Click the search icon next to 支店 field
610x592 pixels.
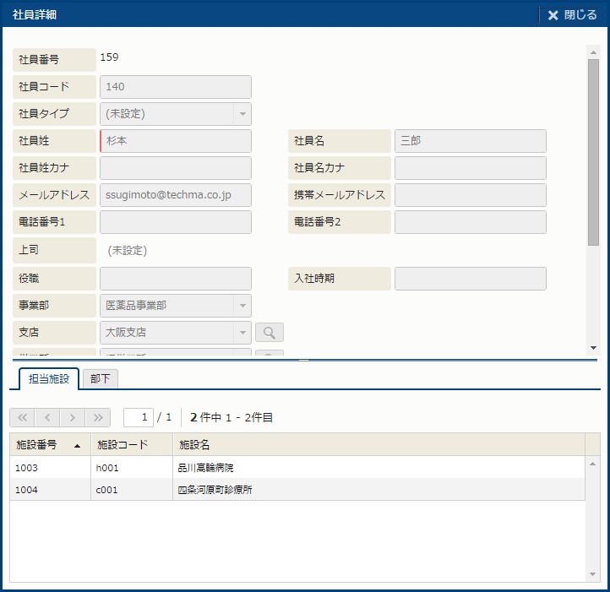(x=270, y=333)
